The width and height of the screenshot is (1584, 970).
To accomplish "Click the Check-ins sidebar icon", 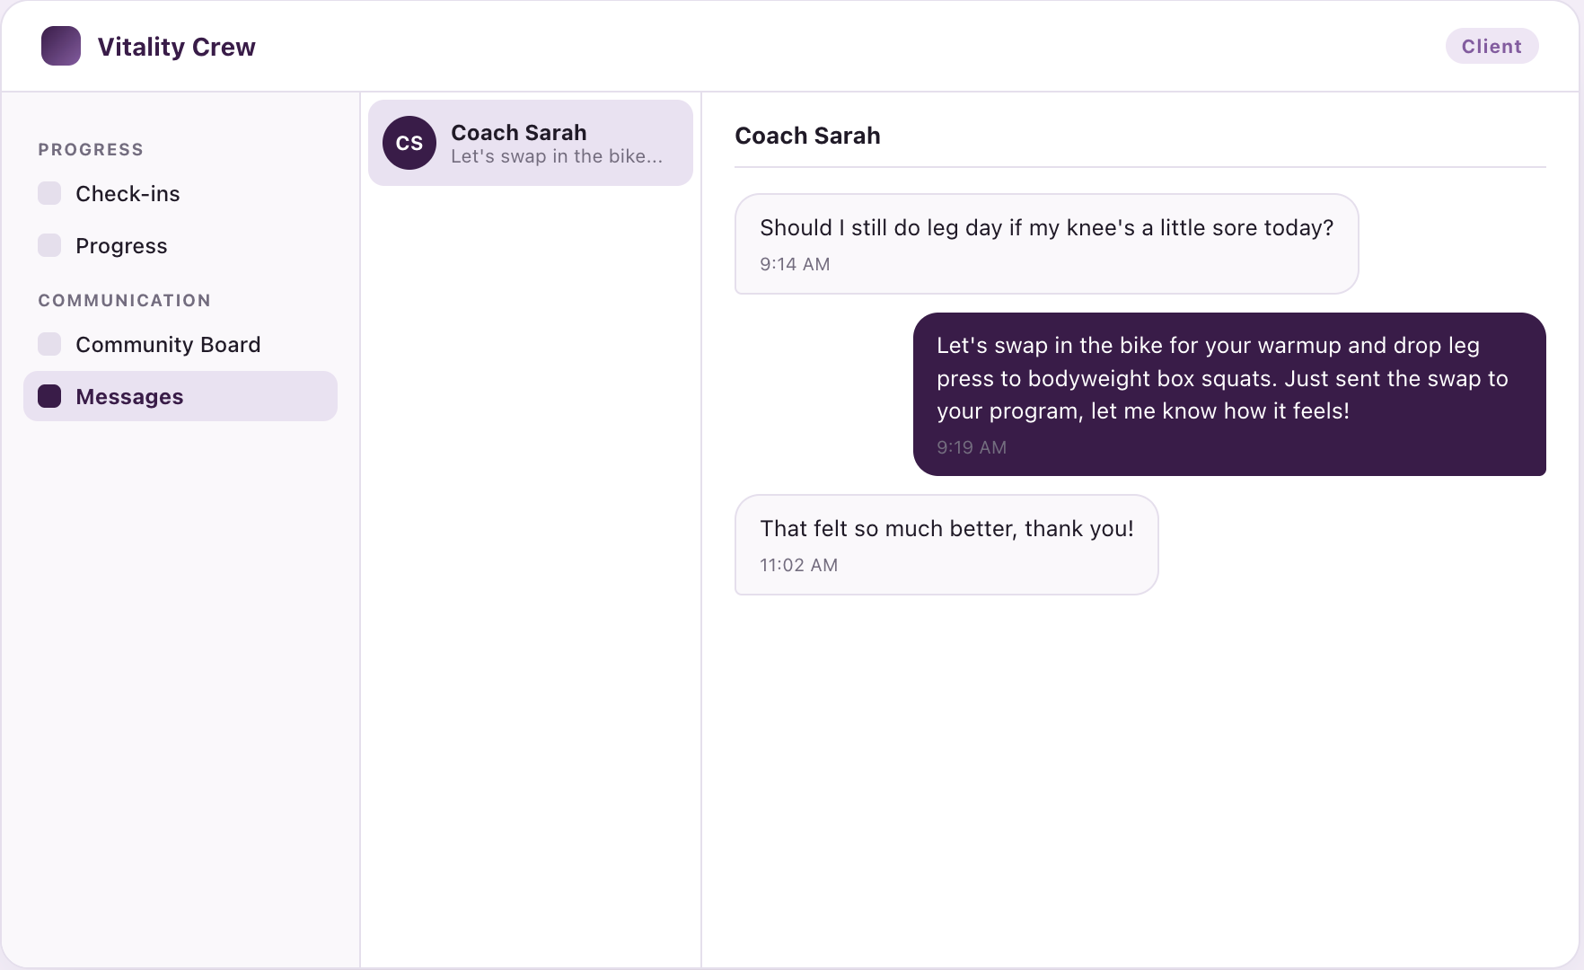I will pyautogui.click(x=49, y=193).
